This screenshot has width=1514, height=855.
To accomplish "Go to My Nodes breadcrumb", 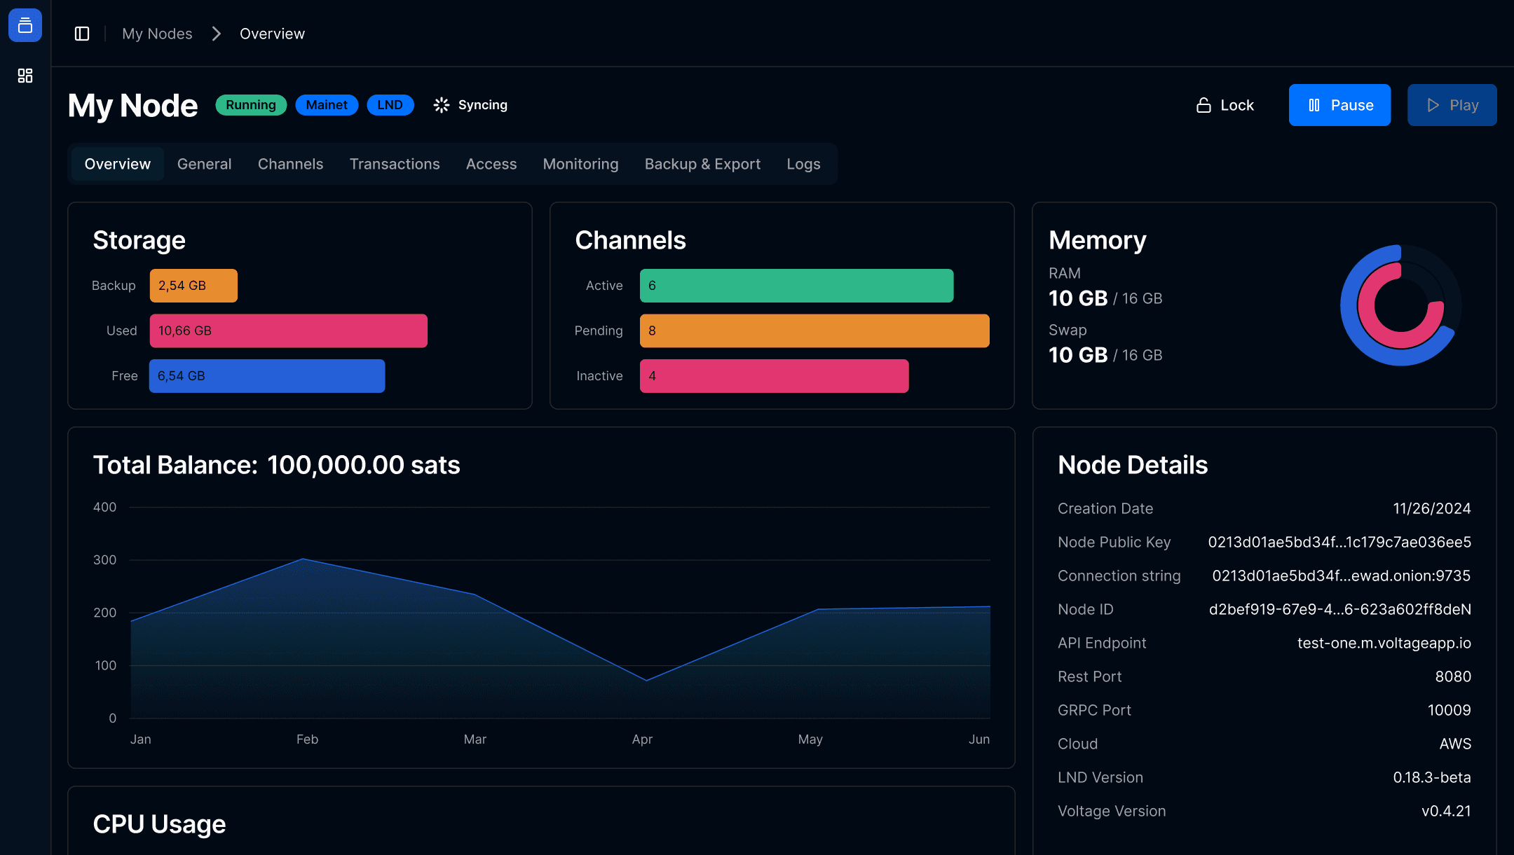I will click(x=157, y=34).
